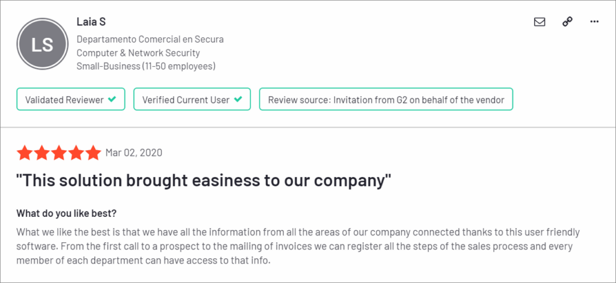Screen dimensions: 616x283
Task: Click the Validated Reviewer badge
Action: tap(70, 100)
